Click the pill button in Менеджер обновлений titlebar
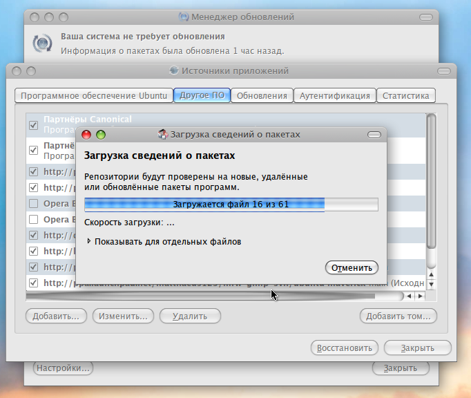The image size is (471, 398). click(426, 17)
